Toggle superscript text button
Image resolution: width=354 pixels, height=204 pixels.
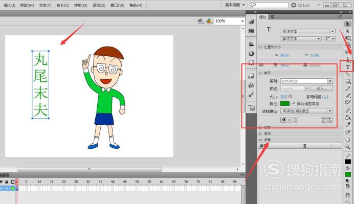323,120
